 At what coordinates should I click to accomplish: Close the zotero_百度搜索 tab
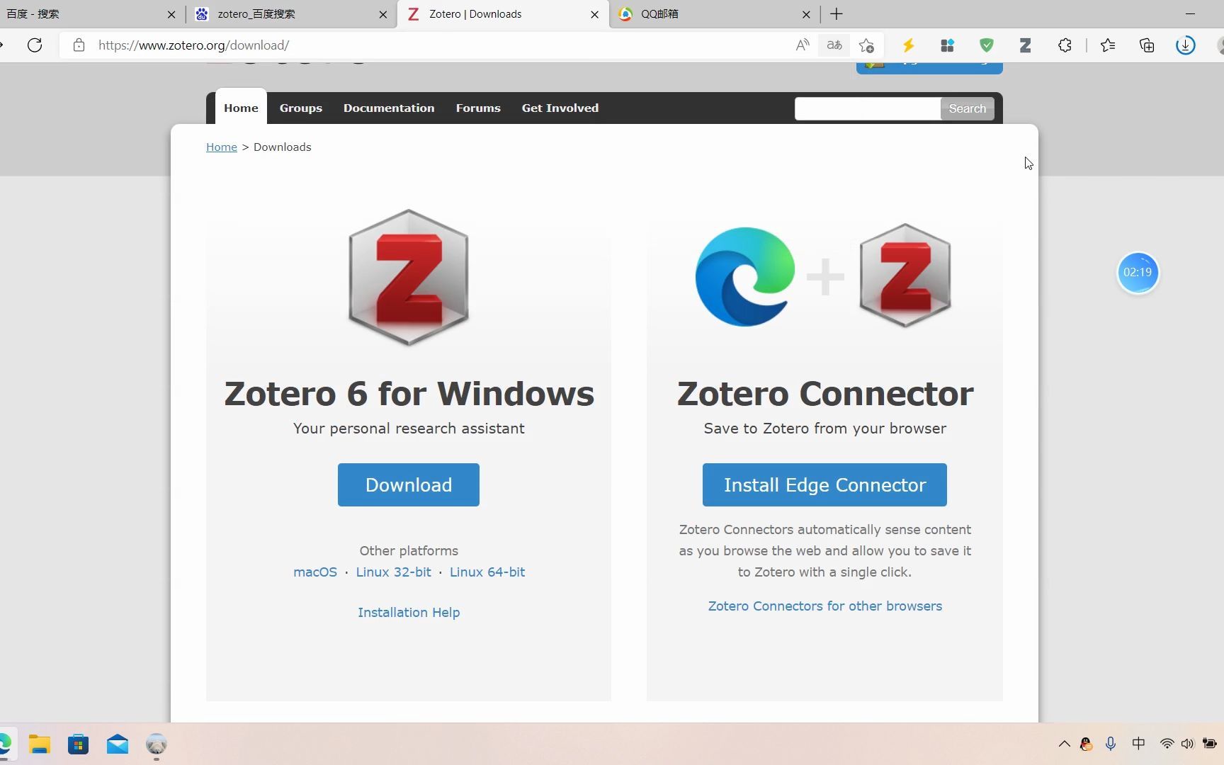pyautogui.click(x=383, y=14)
